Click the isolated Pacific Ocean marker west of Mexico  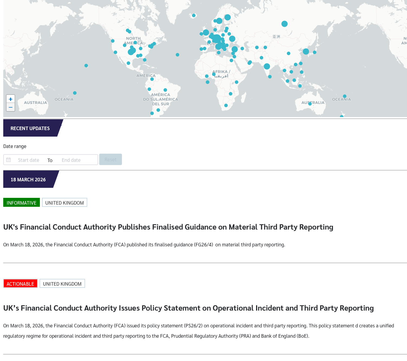[x=86, y=66]
